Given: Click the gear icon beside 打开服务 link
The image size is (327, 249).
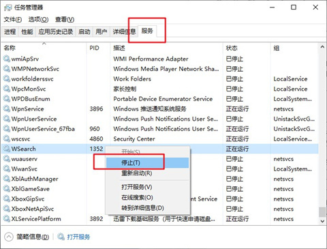Looking at the screenshot, I should click(61, 237).
